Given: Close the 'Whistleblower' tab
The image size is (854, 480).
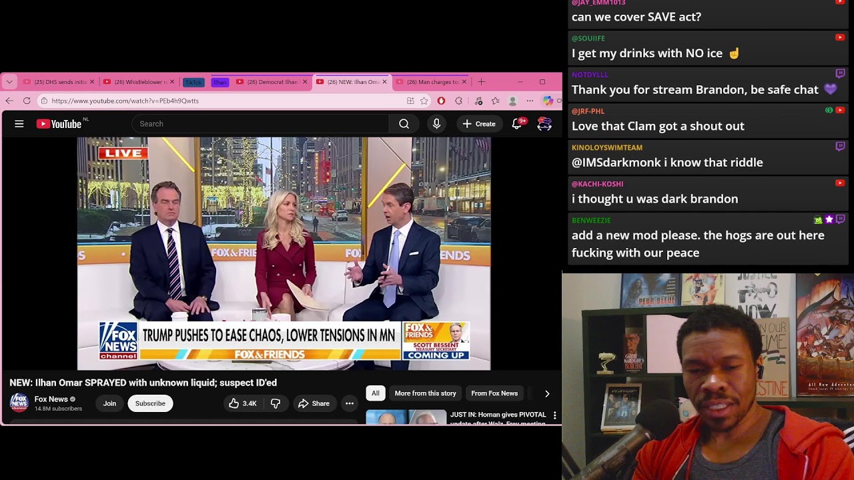Looking at the screenshot, I should [172, 82].
